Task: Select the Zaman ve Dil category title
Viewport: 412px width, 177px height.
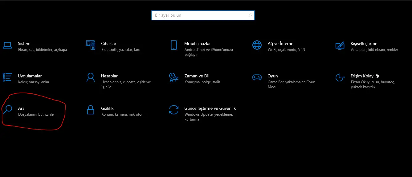Action: point(197,76)
